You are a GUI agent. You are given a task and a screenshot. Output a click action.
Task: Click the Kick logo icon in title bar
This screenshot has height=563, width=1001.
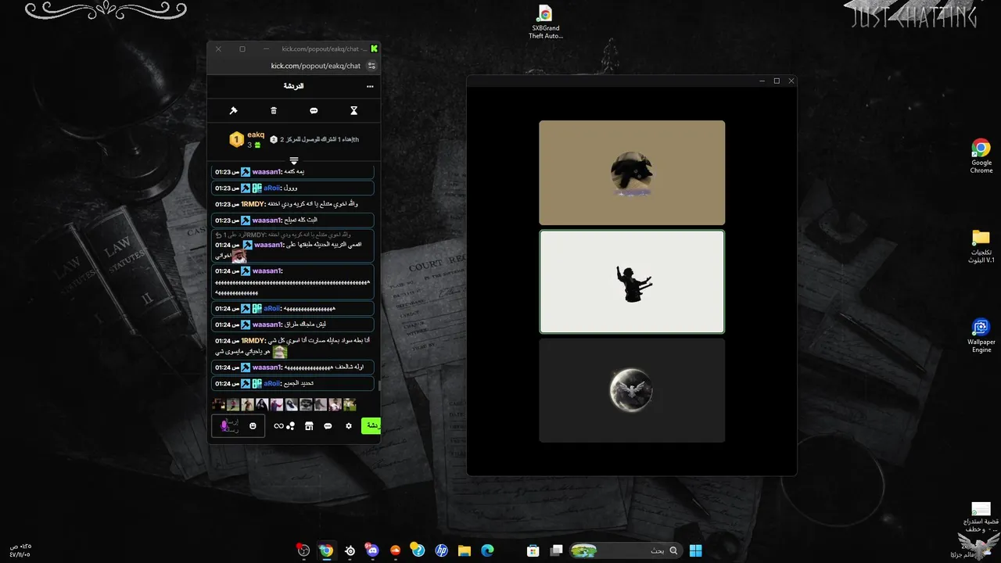pyautogui.click(x=374, y=48)
